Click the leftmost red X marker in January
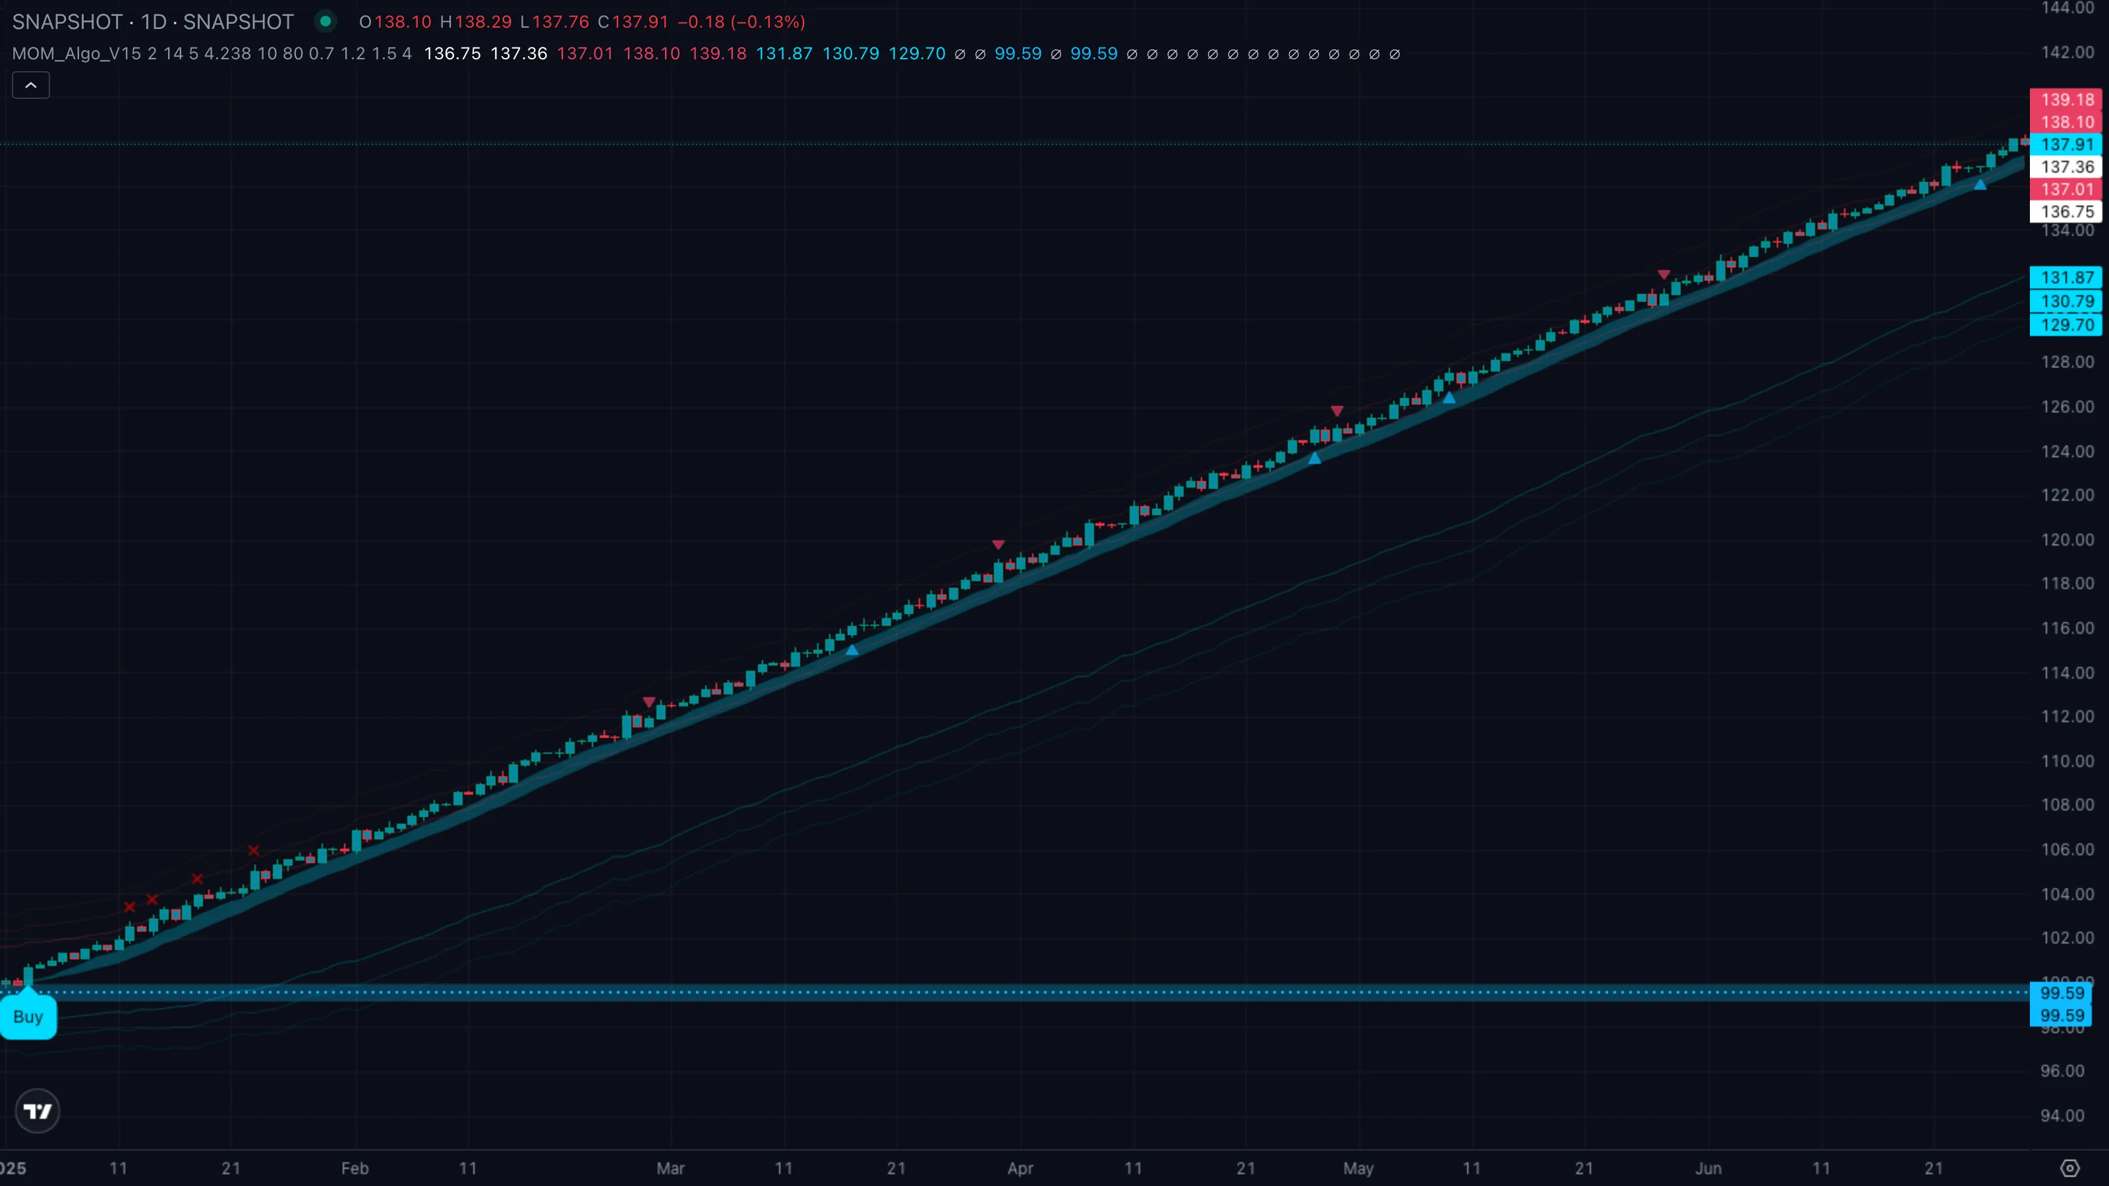2109x1186 pixels. 129,907
